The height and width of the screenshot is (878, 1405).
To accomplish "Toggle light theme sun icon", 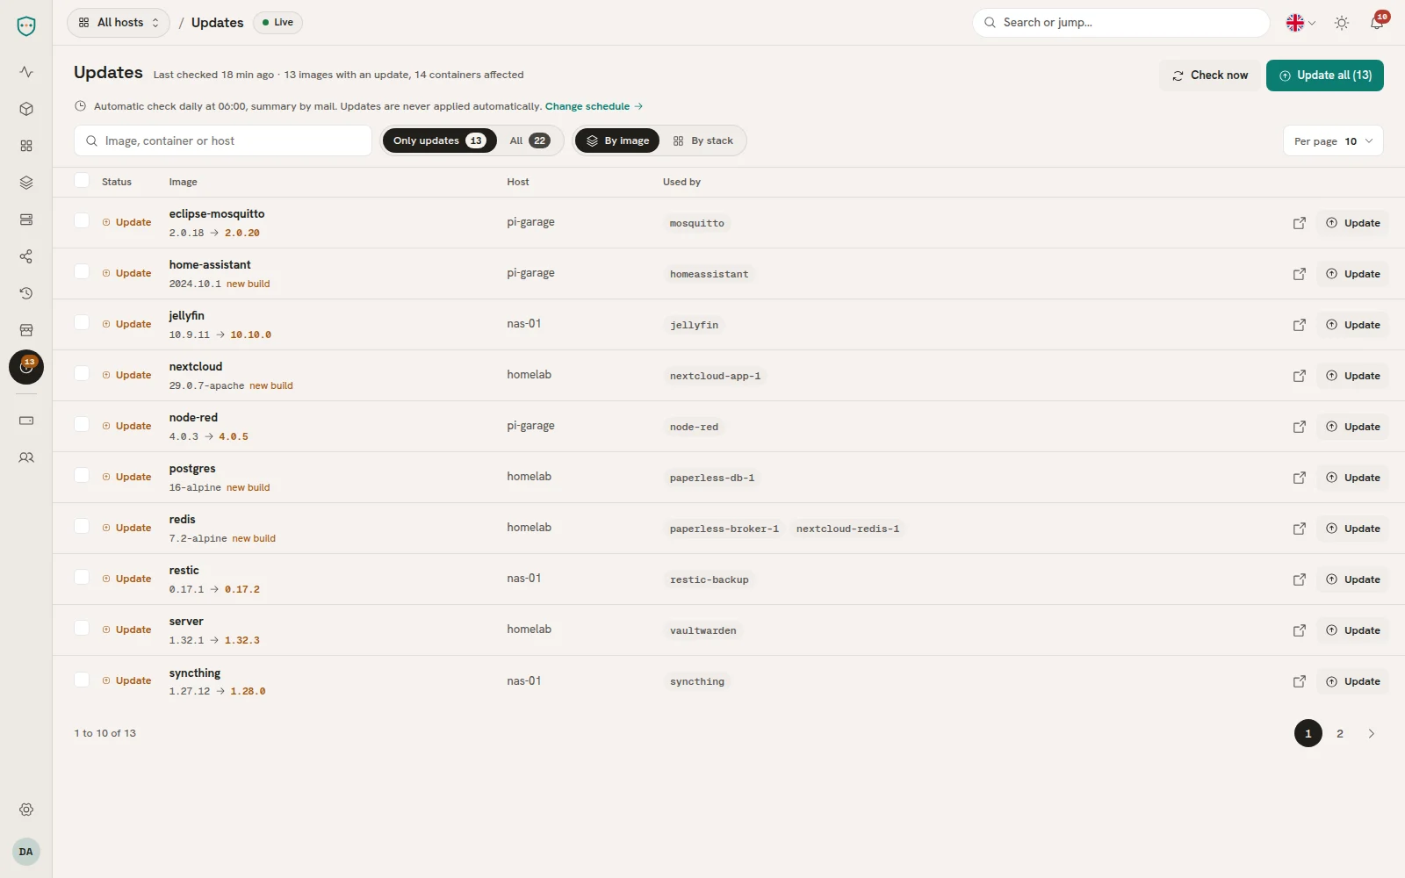I will [x=1342, y=23].
